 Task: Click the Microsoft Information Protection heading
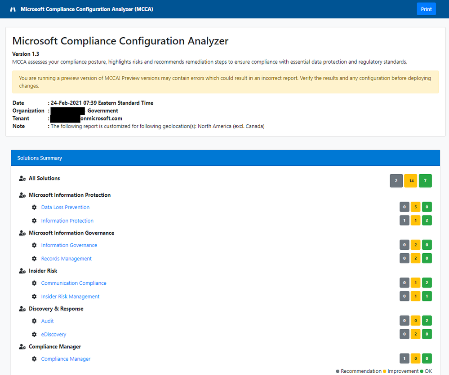tap(70, 195)
